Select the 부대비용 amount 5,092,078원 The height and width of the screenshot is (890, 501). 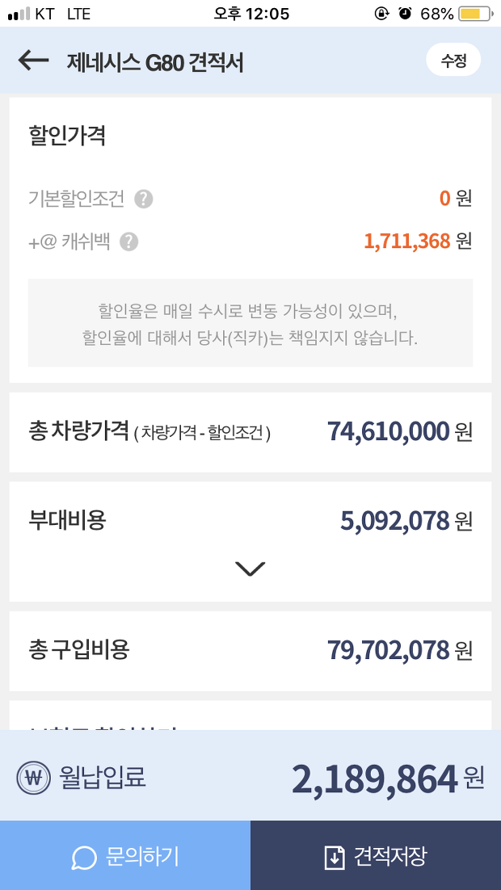click(x=406, y=521)
